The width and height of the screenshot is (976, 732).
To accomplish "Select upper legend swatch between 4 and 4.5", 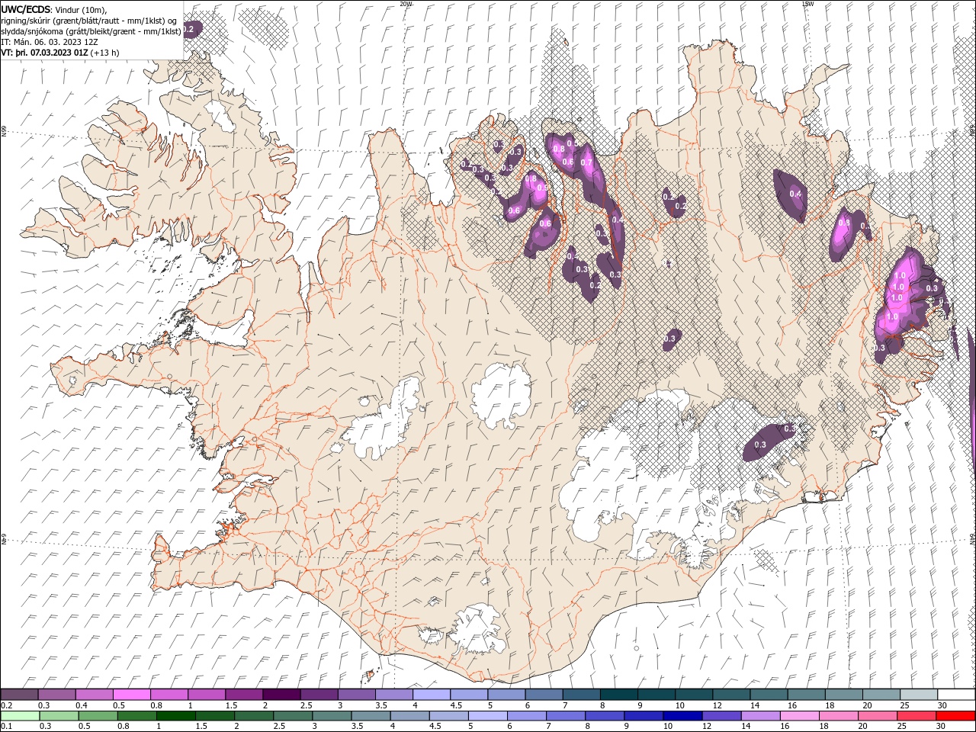I will 431,695.
